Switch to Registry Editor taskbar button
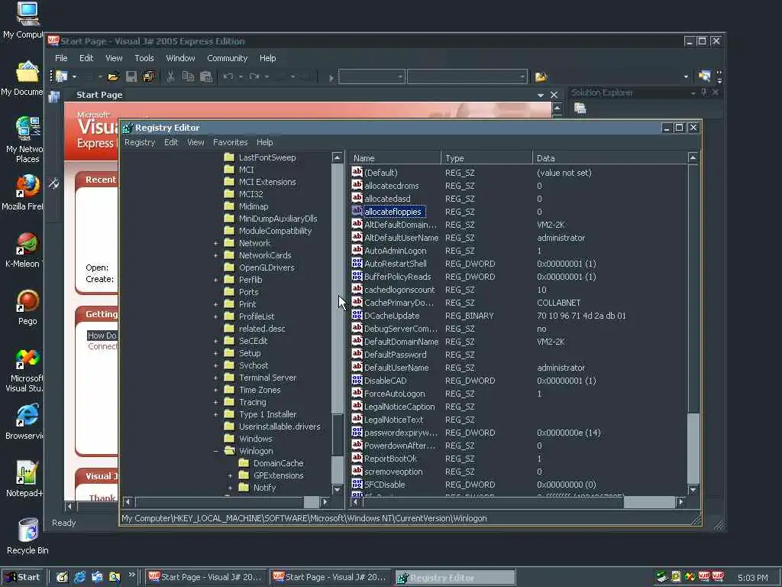782x587 pixels. pyautogui.click(x=455, y=578)
